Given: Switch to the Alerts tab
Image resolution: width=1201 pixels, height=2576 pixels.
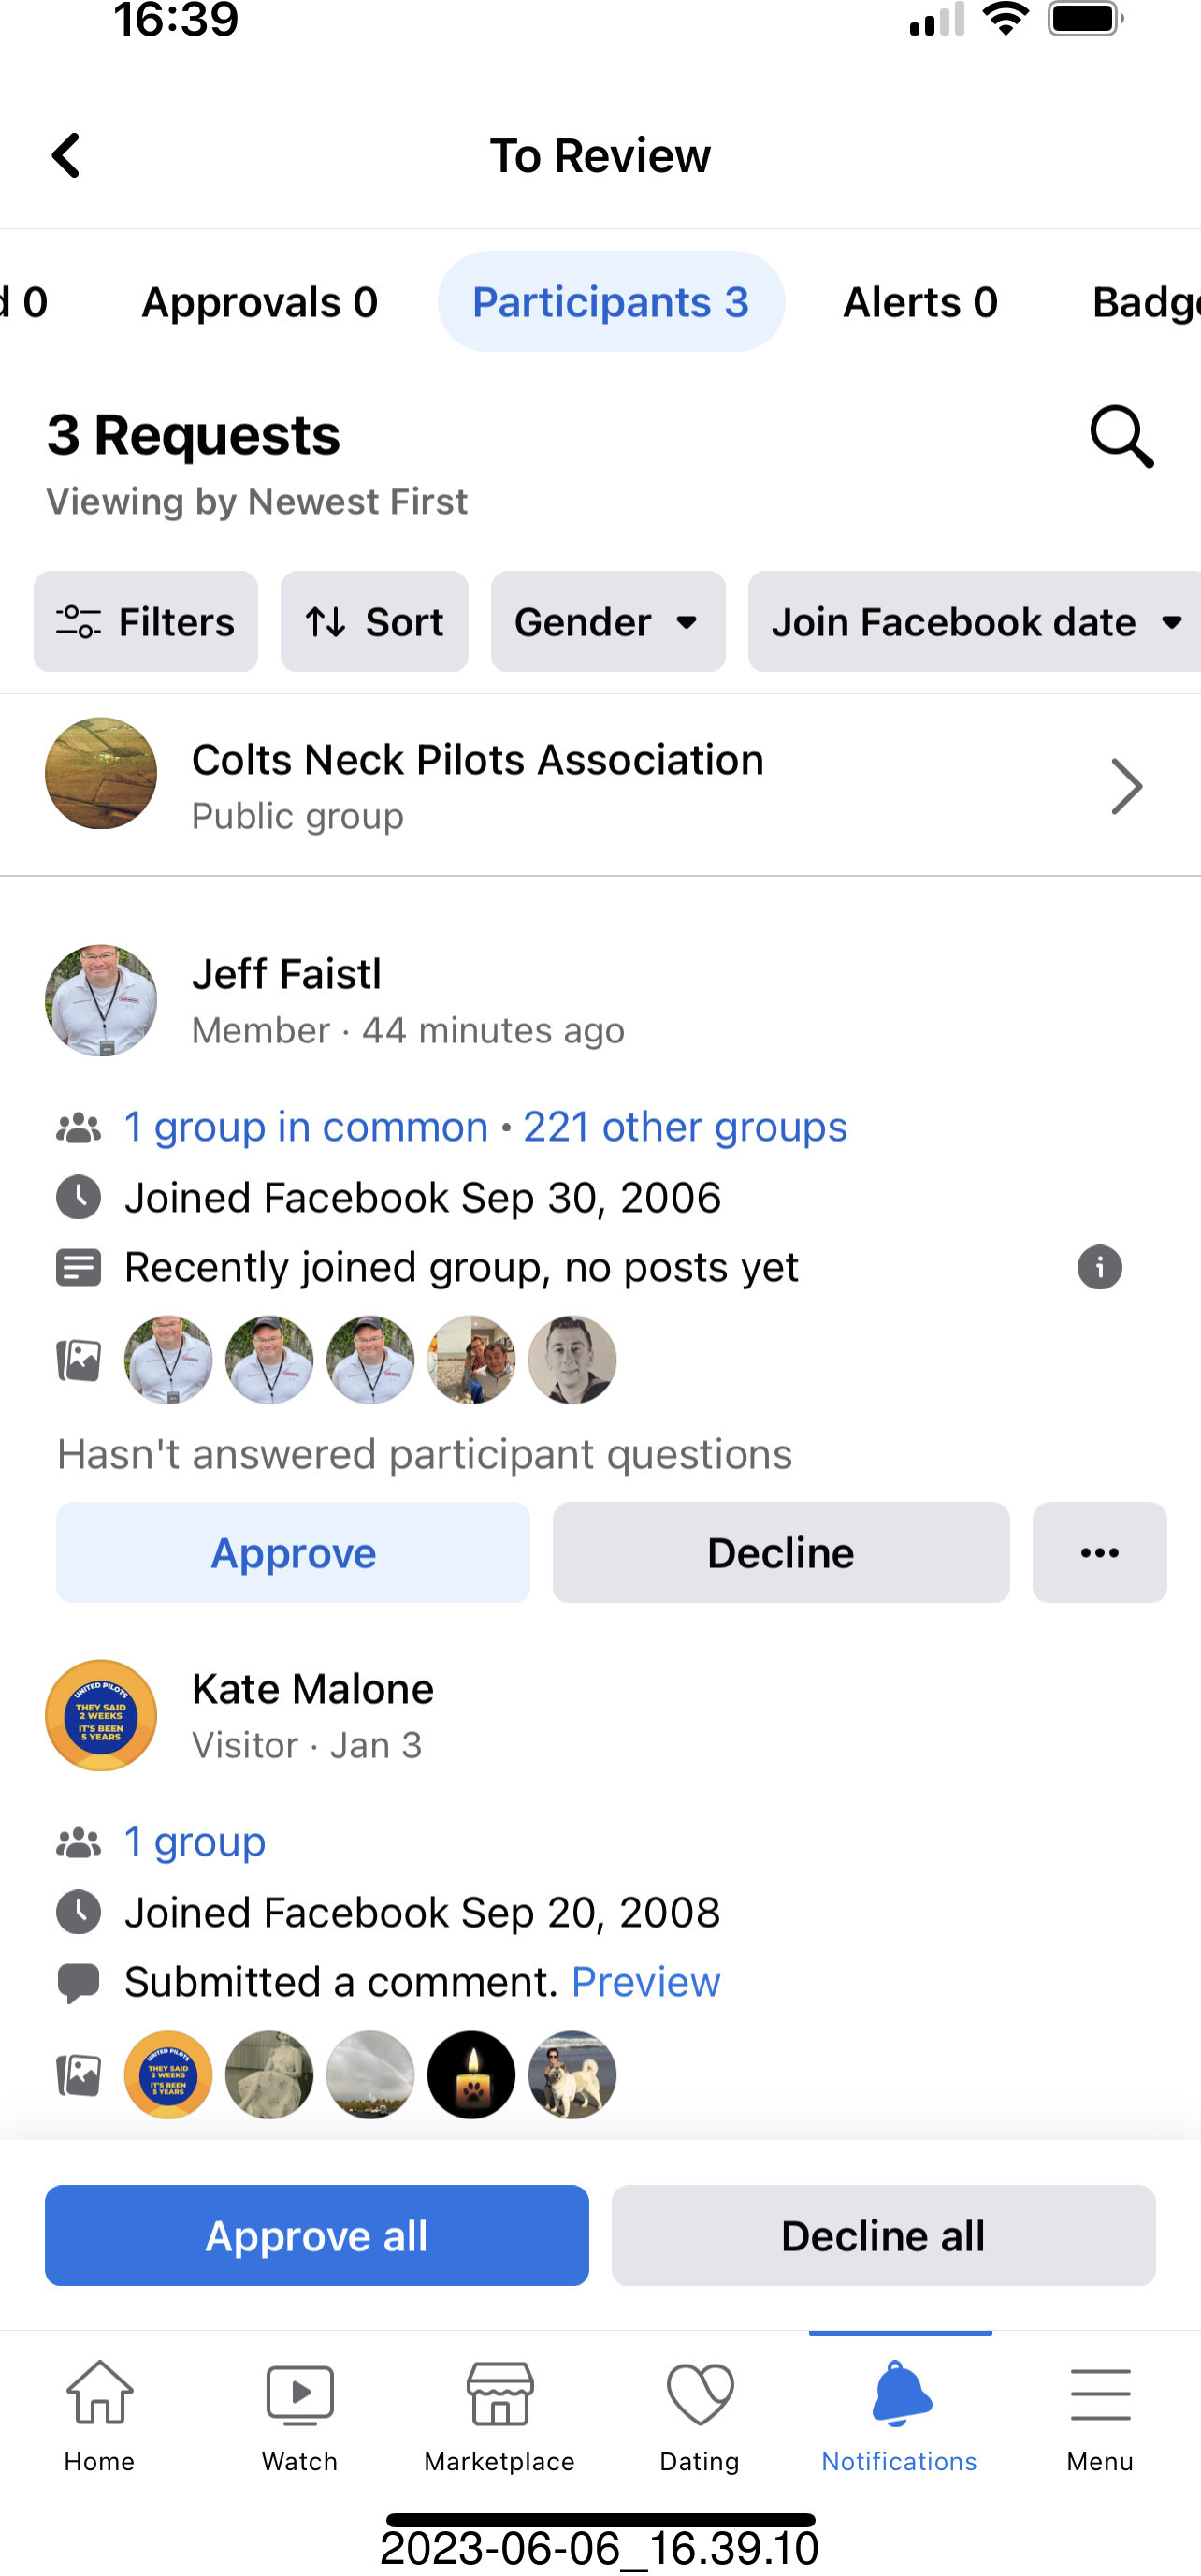Looking at the screenshot, I should tap(920, 302).
